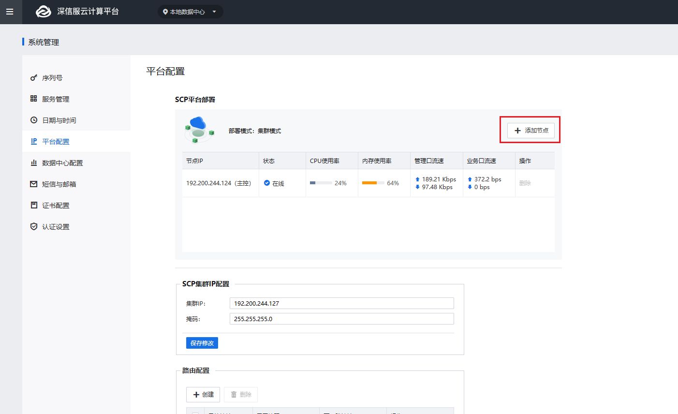This screenshot has width=678, height=414.
Task: Click the location pin icon beside 本地数据中心
Action: click(x=165, y=12)
